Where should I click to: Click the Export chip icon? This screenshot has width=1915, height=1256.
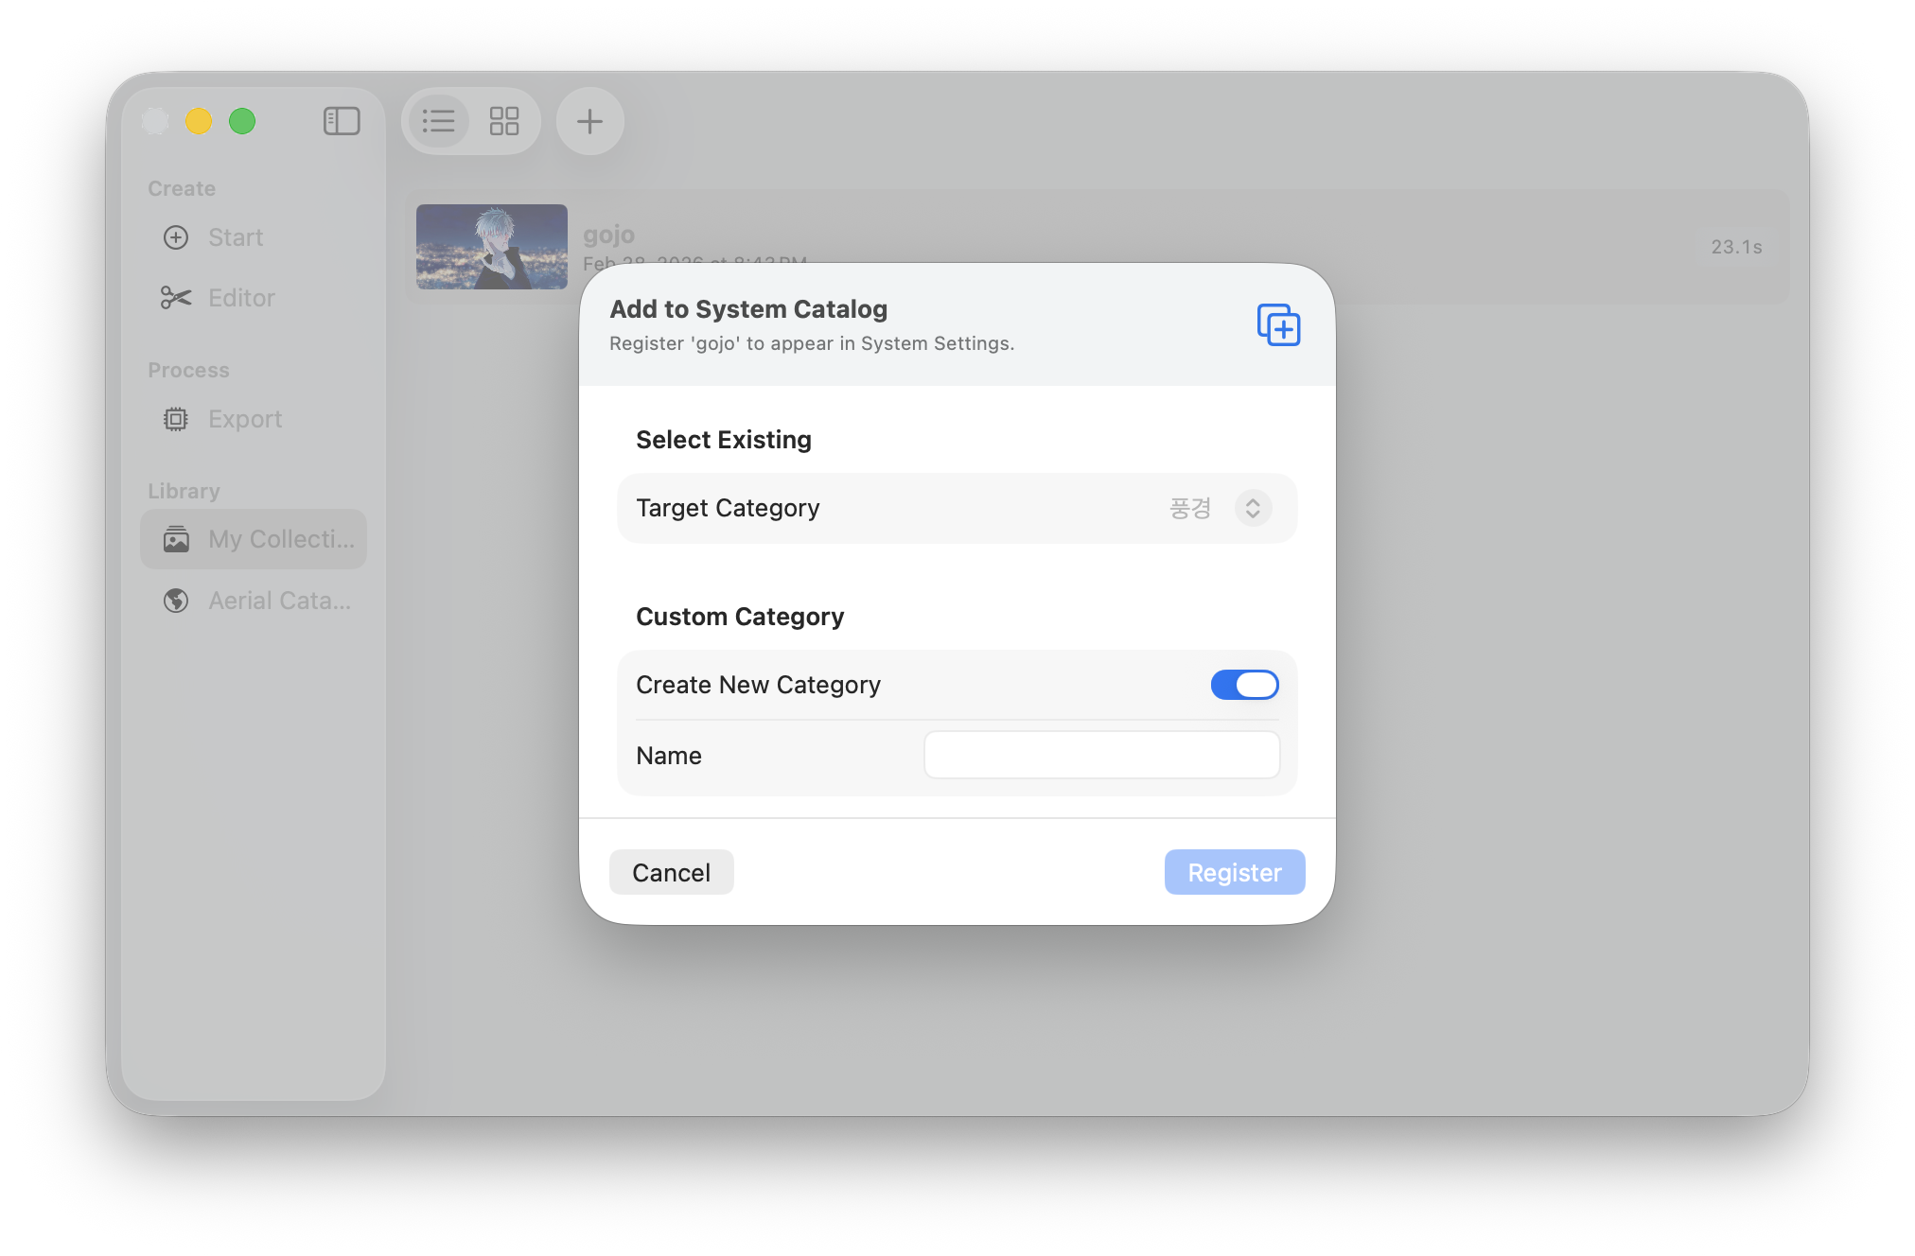point(176,419)
